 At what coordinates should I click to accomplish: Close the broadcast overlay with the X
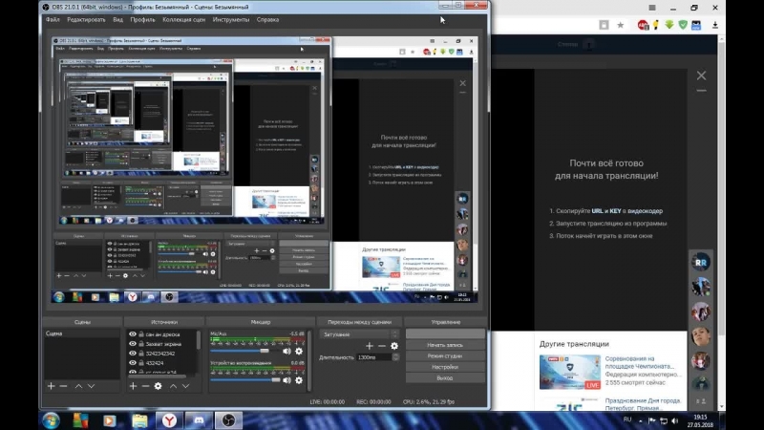701,75
